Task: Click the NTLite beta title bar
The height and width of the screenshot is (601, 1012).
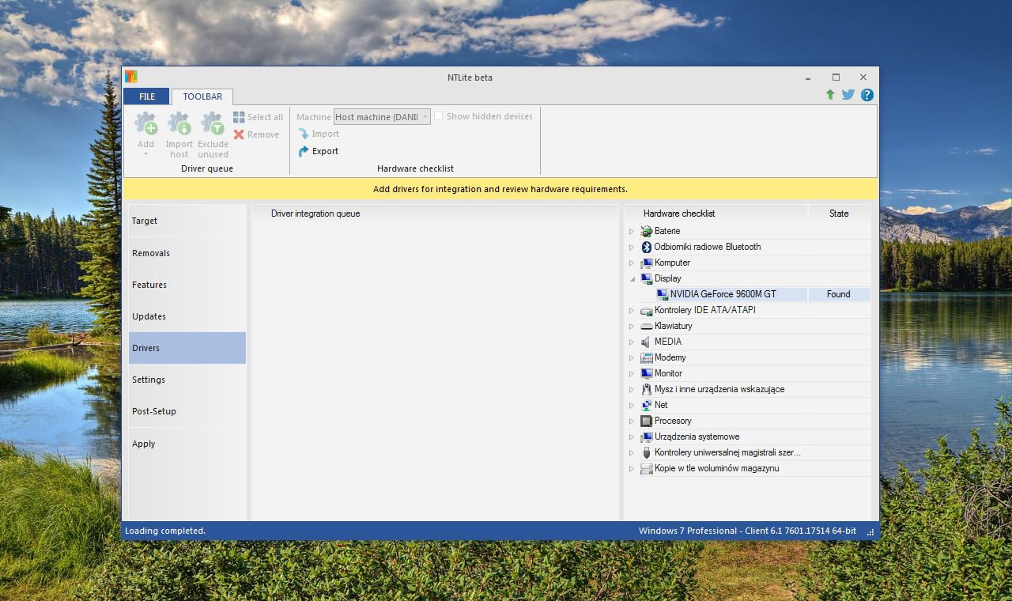Action: [470, 77]
